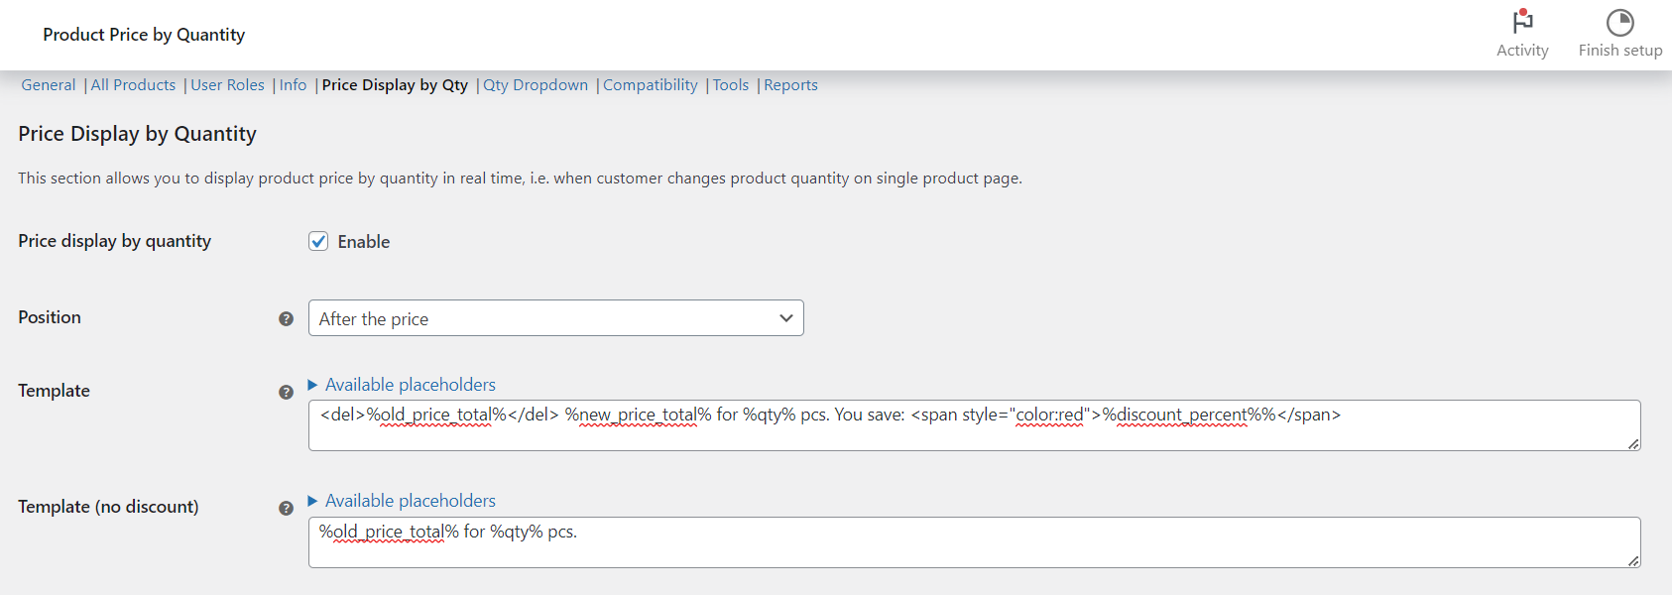
Task: Open the Position dropdown 'After the price'
Action: click(556, 318)
